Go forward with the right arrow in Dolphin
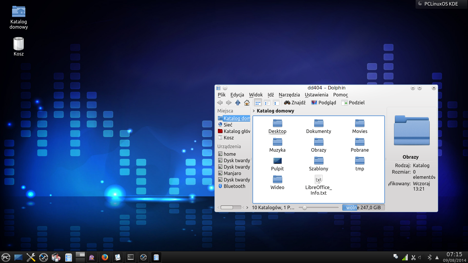 coord(229,103)
